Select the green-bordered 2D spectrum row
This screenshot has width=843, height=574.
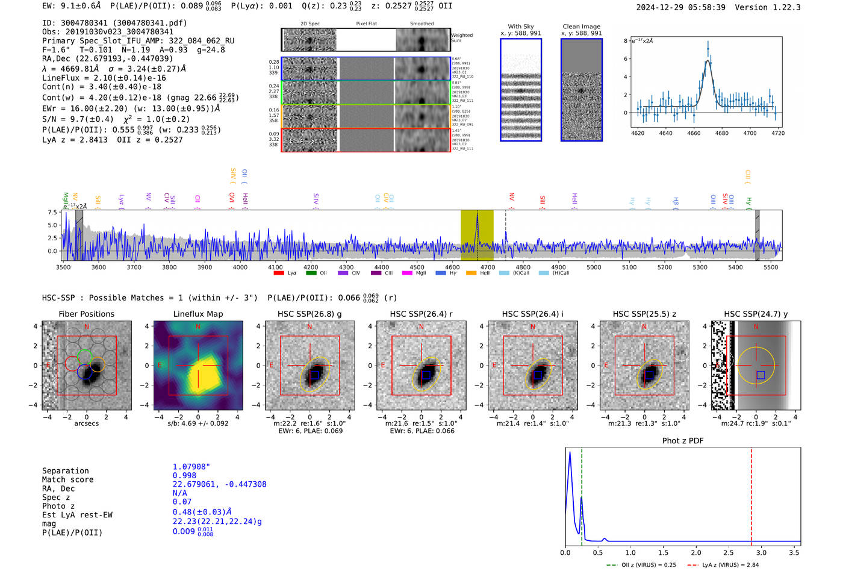[x=366, y=92]
